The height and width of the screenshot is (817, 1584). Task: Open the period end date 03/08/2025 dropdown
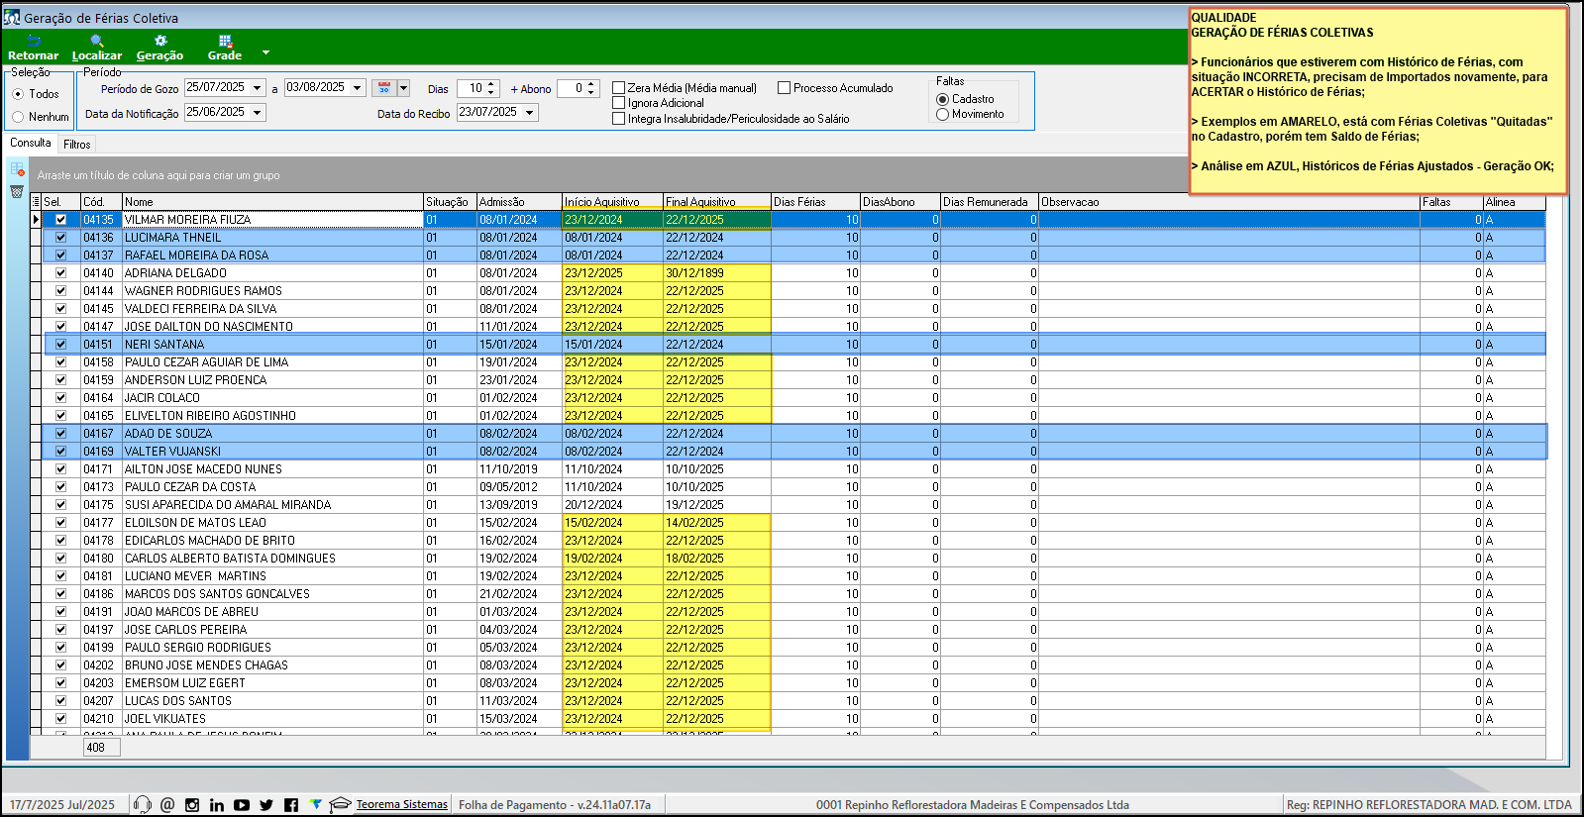point(358,87)
